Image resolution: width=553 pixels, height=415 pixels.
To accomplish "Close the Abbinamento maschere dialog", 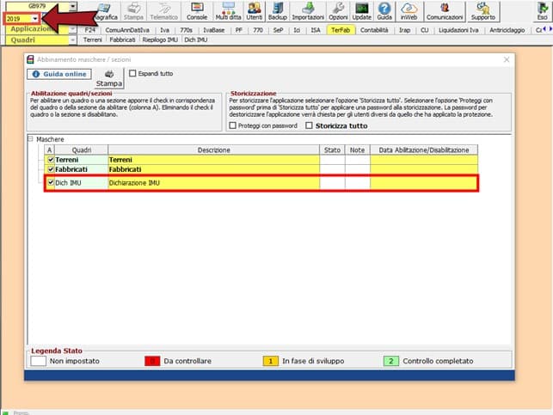I will tap(507, 59).
